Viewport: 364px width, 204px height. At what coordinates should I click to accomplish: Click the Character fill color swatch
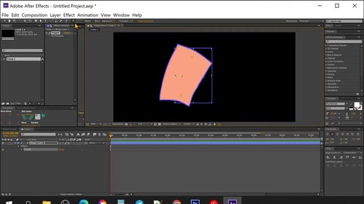357,105
